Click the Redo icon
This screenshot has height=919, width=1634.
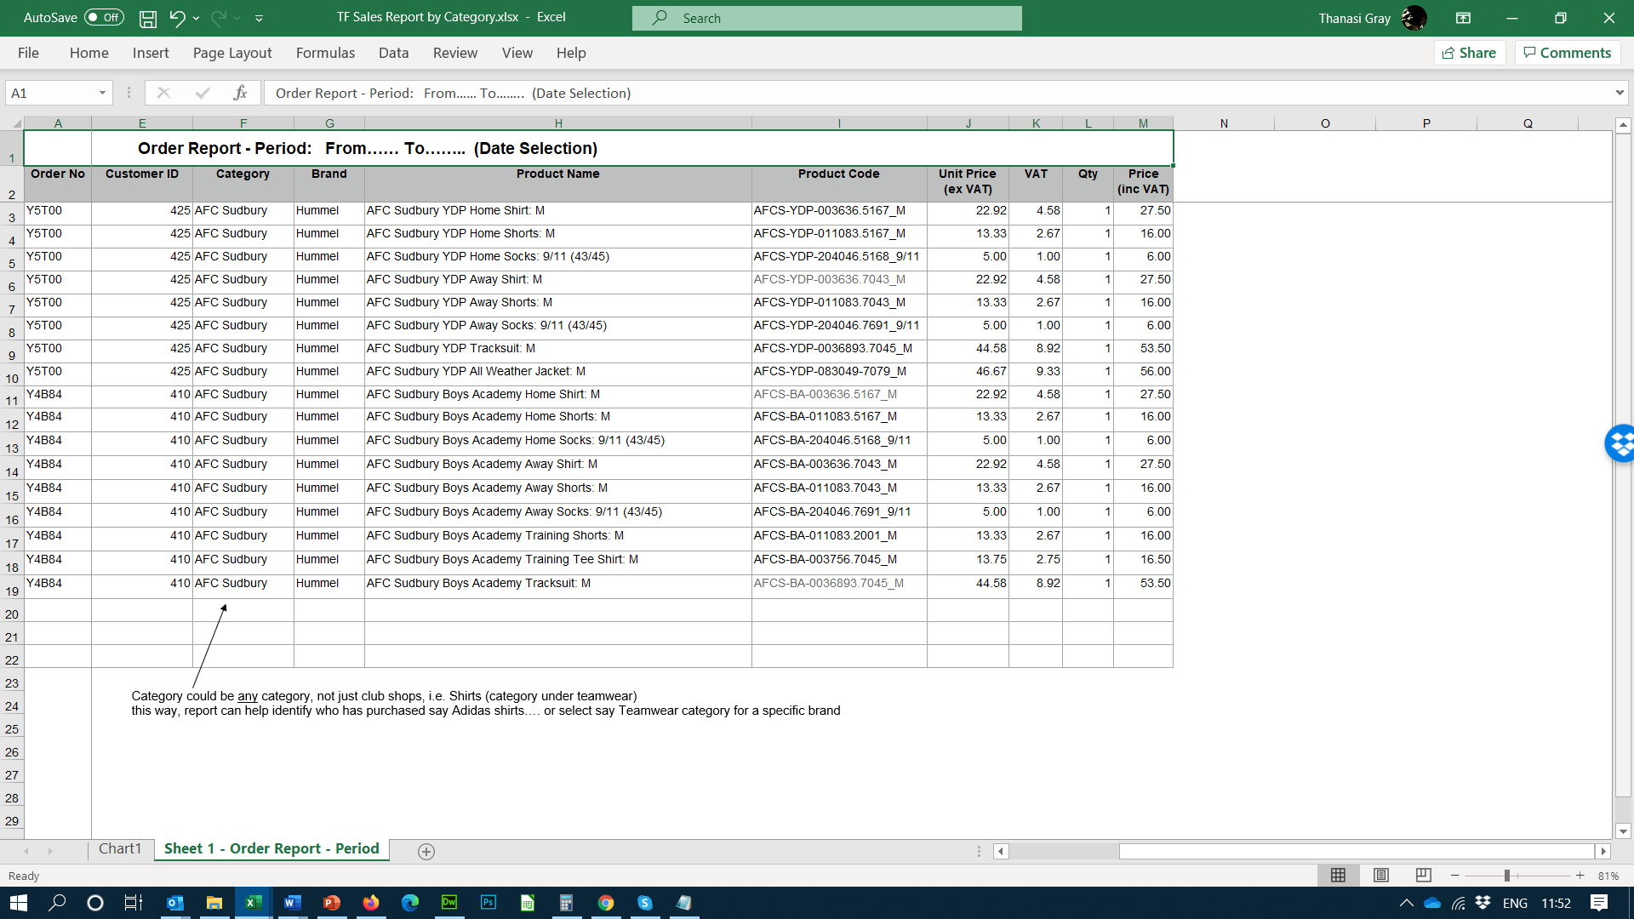pyautogui.click(x=218, y=18)
